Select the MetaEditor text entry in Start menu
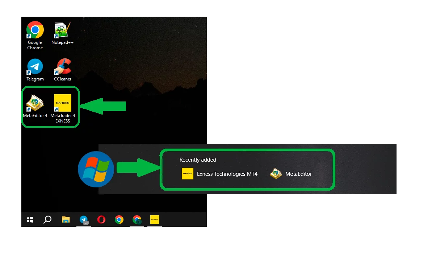436x270 pixels. point(298,174)
